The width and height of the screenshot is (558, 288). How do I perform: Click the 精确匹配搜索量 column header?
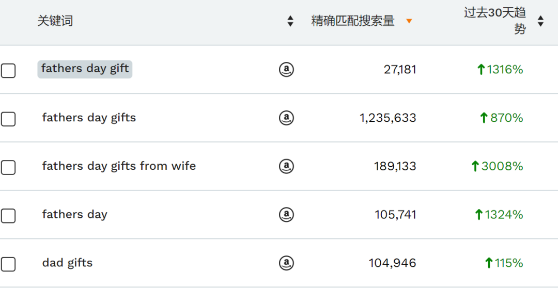353,21
